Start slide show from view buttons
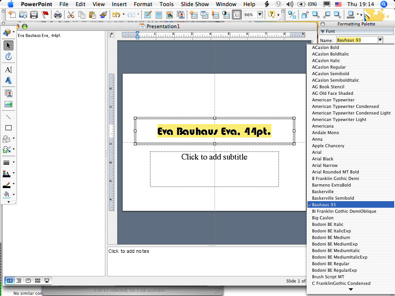395x296 pixels. click(47, 281)
